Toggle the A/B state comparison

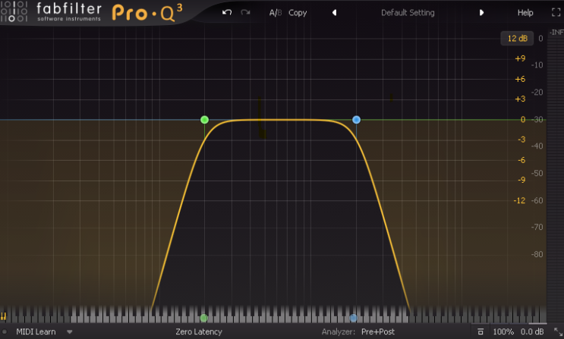click(x=276, y=13)
